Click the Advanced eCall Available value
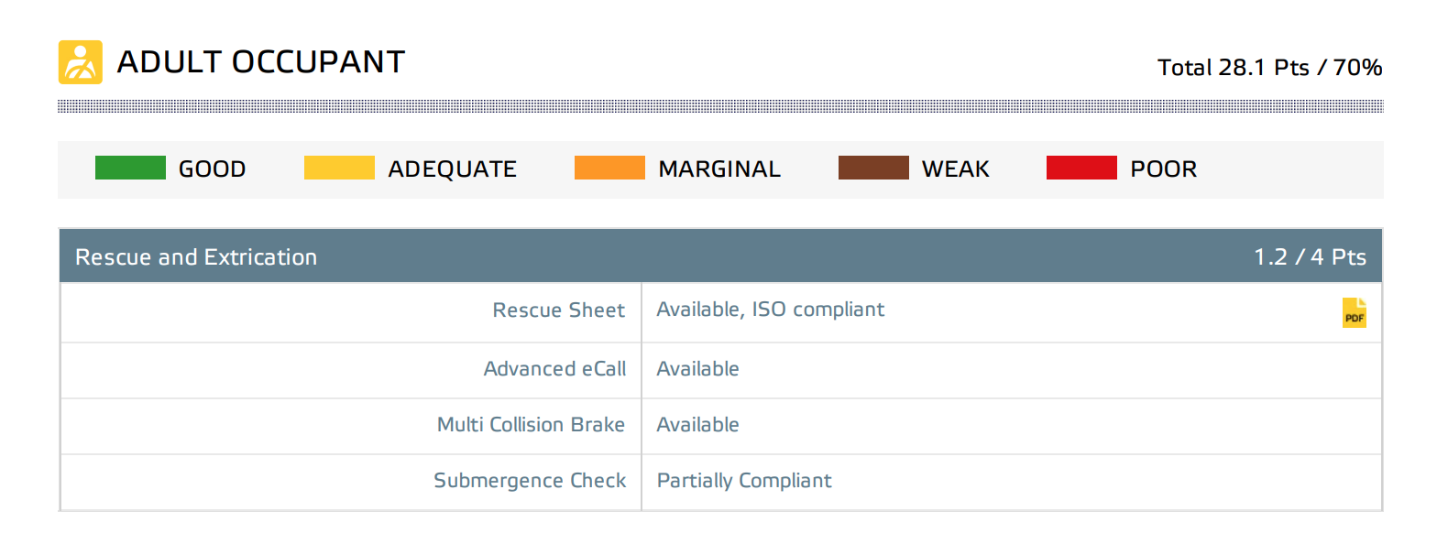The image size is (1448, 544). (697, 369)
